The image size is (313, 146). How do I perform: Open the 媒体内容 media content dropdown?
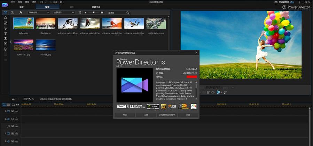(39, 12)
